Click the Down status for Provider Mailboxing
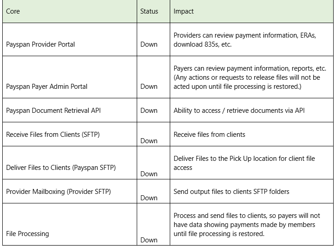335x246 pixels. pyautogui.click(x=149, y=198)
